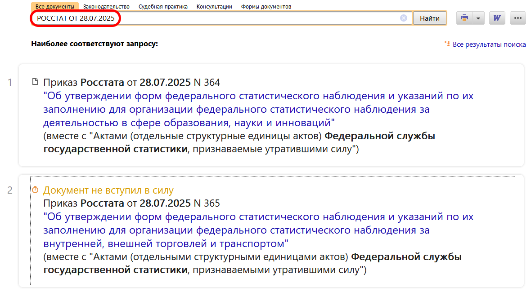This screenshot has height=292, width=531.
Task: Open the Все результаты поиска link
Action: point(489,44)
